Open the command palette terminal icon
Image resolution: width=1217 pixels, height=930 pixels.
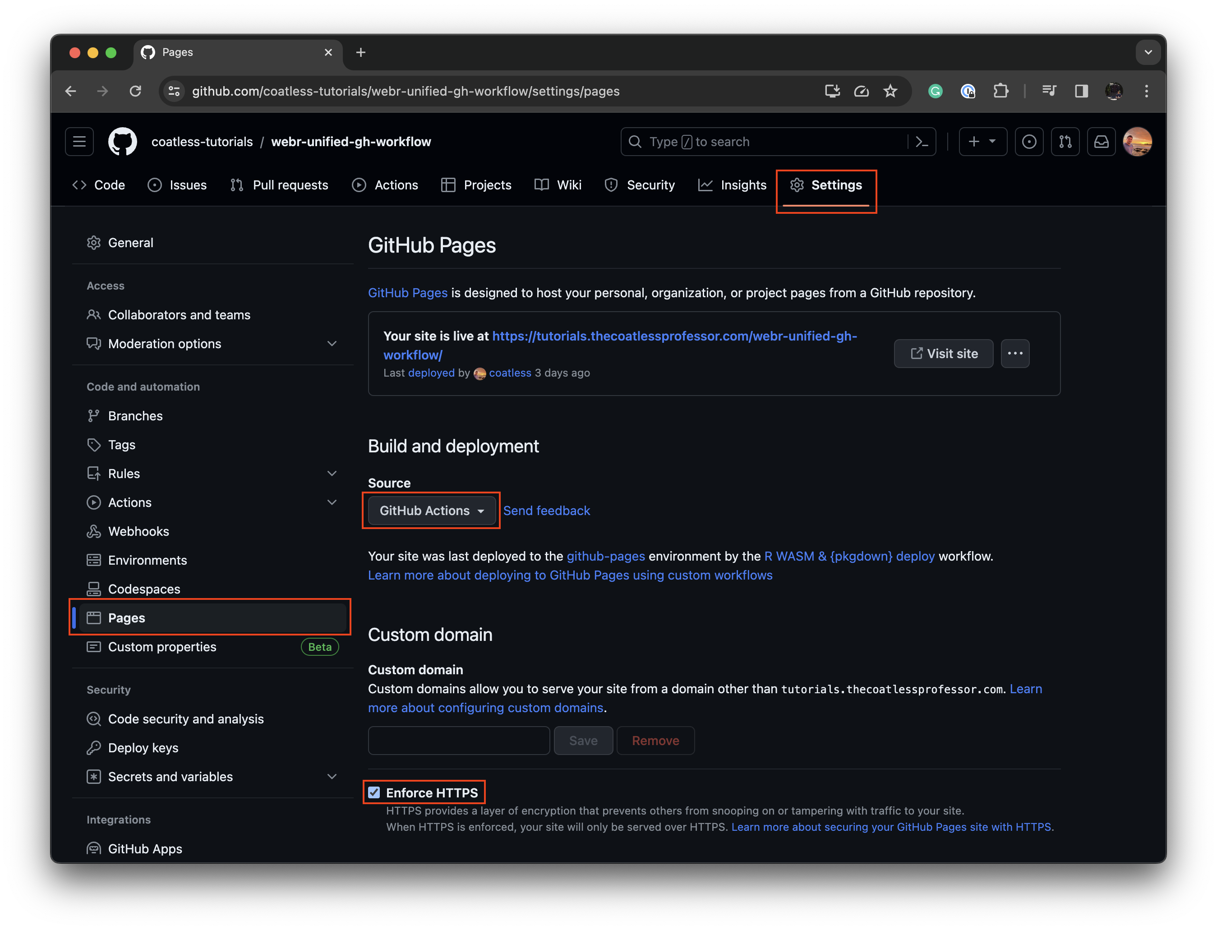coord(922,142)
